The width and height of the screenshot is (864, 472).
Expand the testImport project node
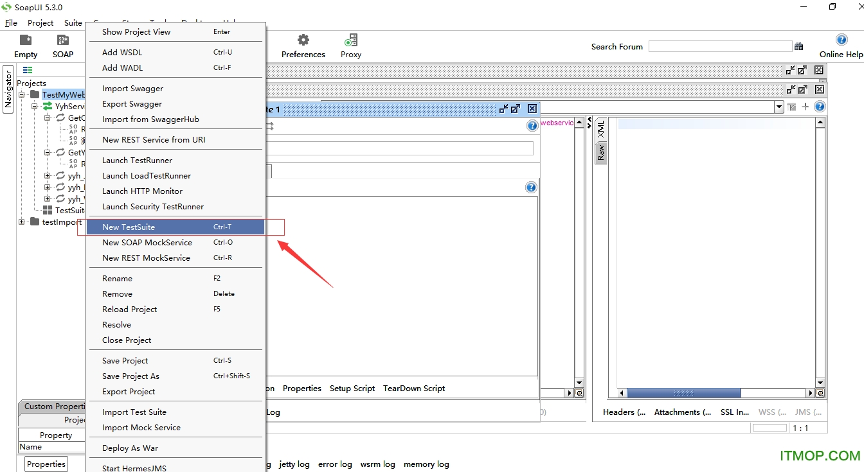coord(21,222)
